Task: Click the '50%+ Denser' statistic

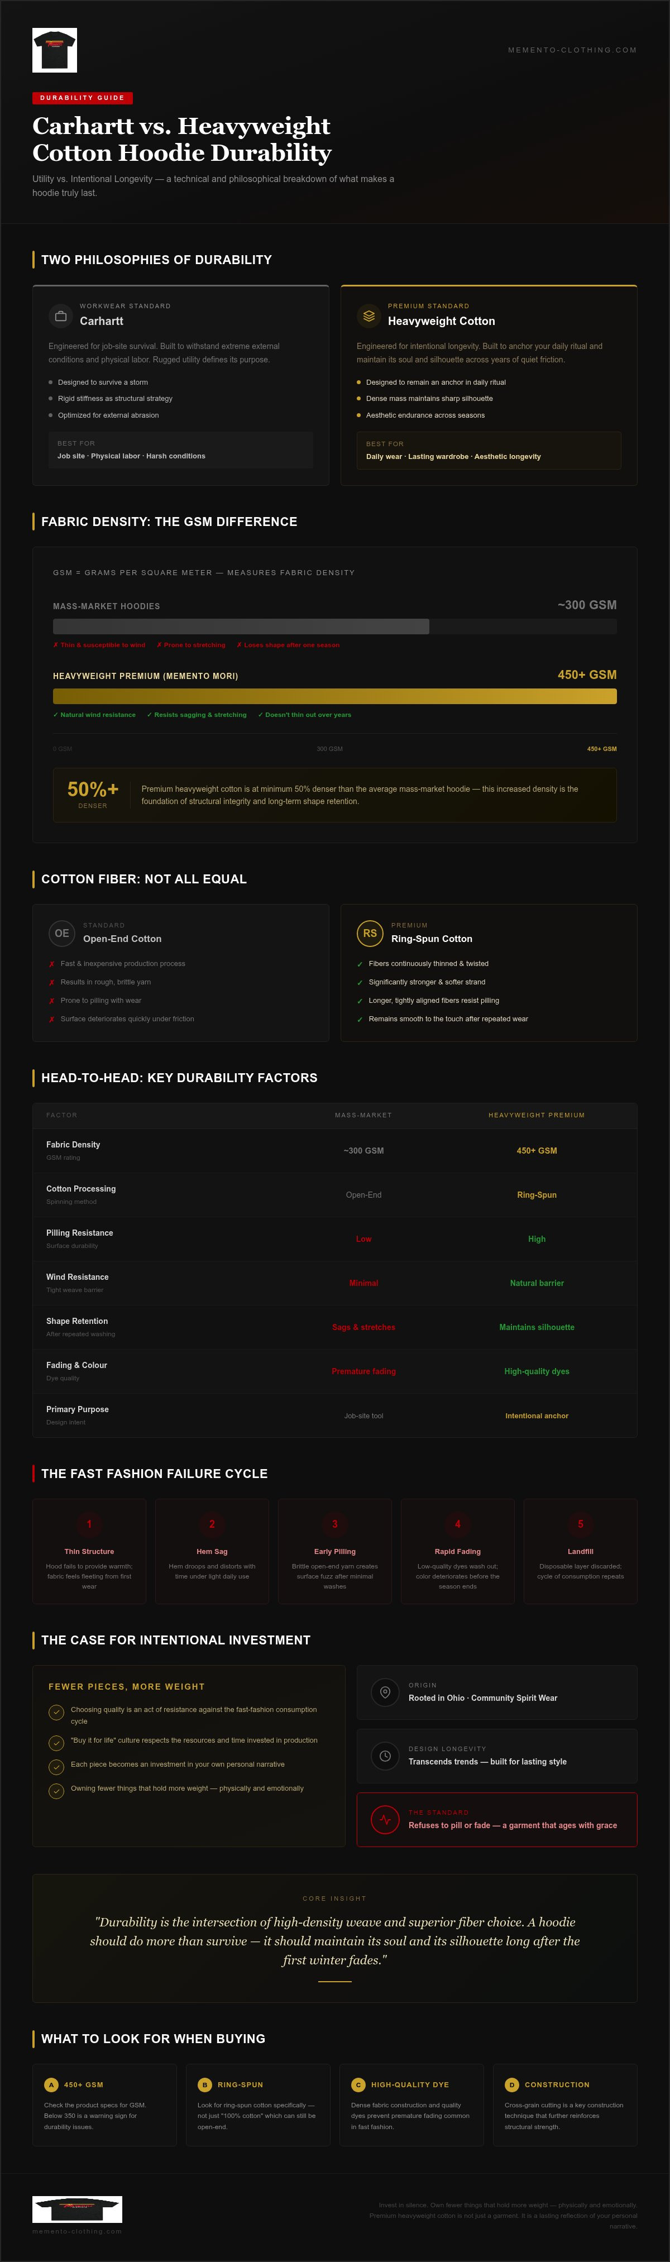Action: pos(93,794)
